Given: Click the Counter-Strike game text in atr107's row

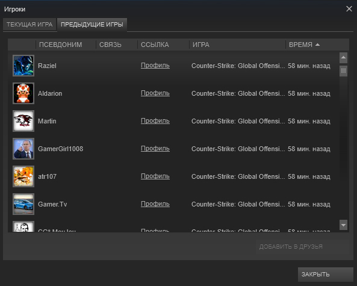Looking at the screenshot, I should [x=238, y=176].
